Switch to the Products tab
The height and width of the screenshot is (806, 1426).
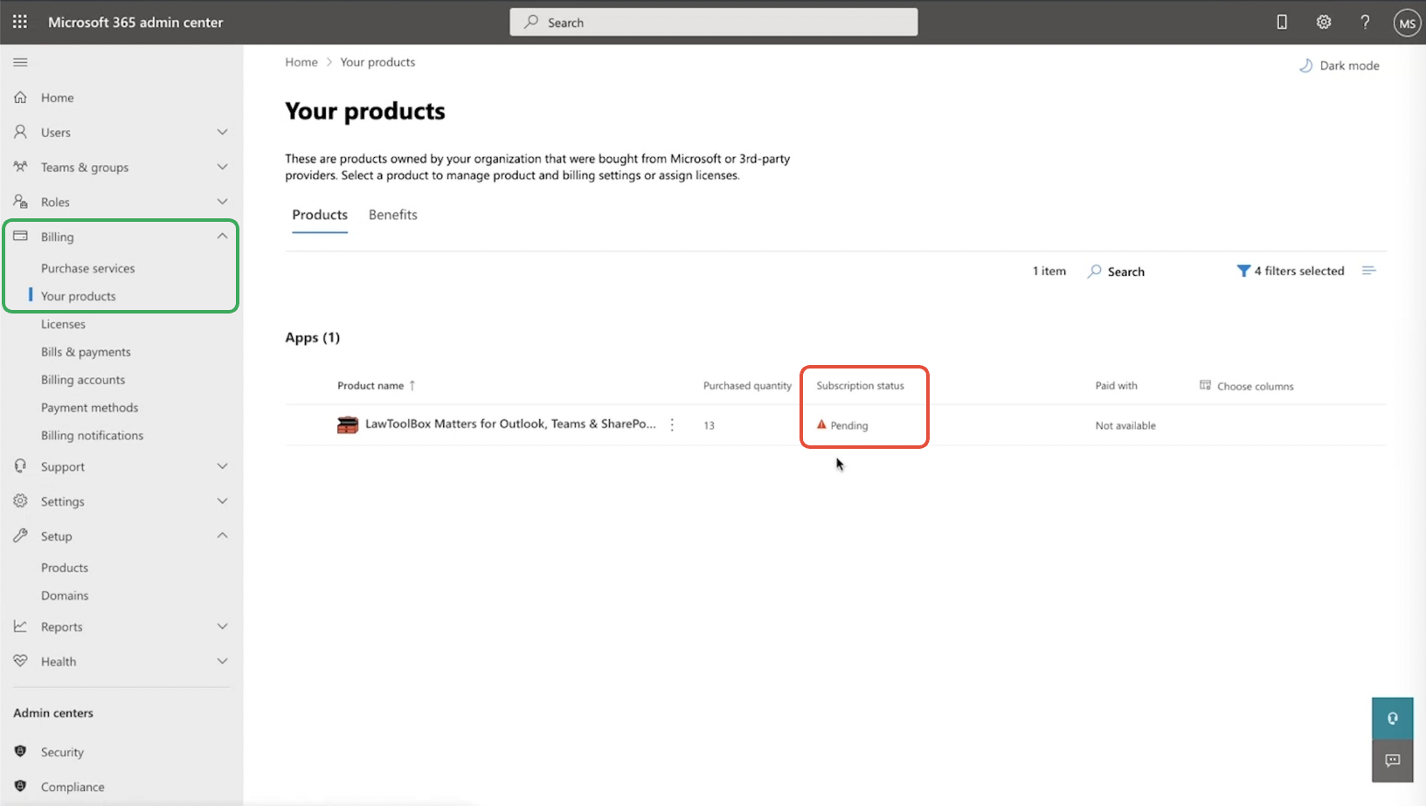320,215
